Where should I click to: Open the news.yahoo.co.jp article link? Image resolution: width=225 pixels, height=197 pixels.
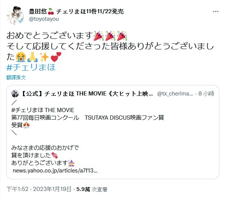(55, 171)
